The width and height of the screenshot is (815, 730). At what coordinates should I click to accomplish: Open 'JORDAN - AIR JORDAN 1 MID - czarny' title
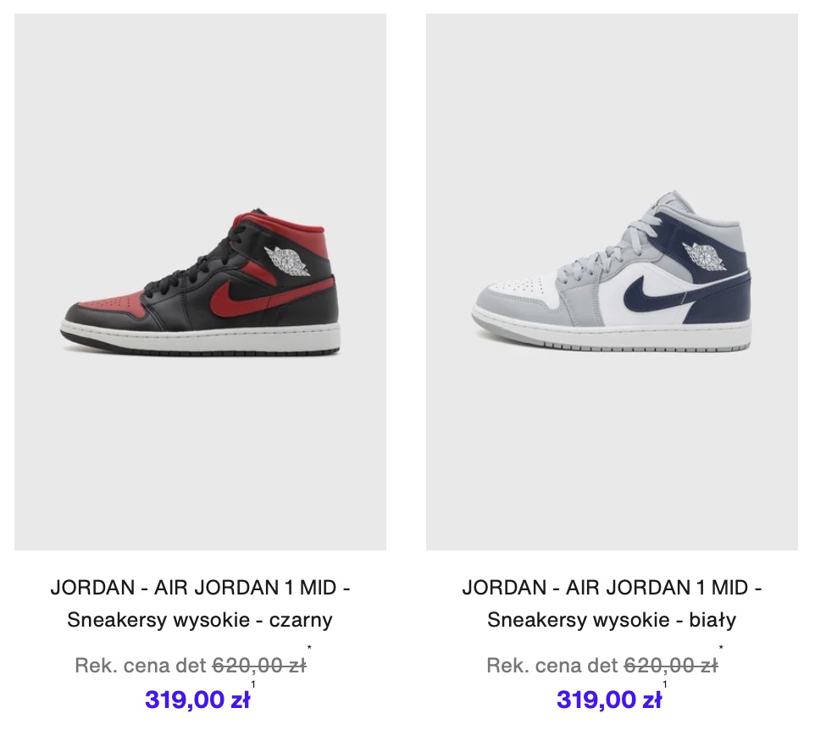[x=200, y=588]
